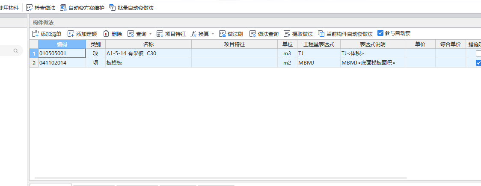Image resolution: width=481 pixels, height=186 pixels.
Task: Open 自动套方案维护 settings icon
Action: [x=63, y=8]
